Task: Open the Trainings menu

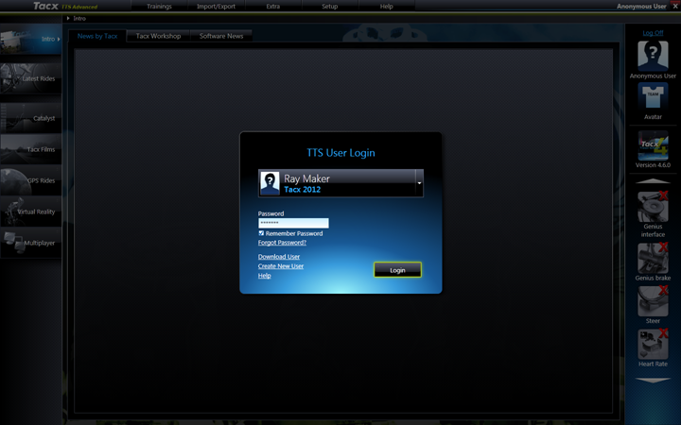Action: click(159, 6)
